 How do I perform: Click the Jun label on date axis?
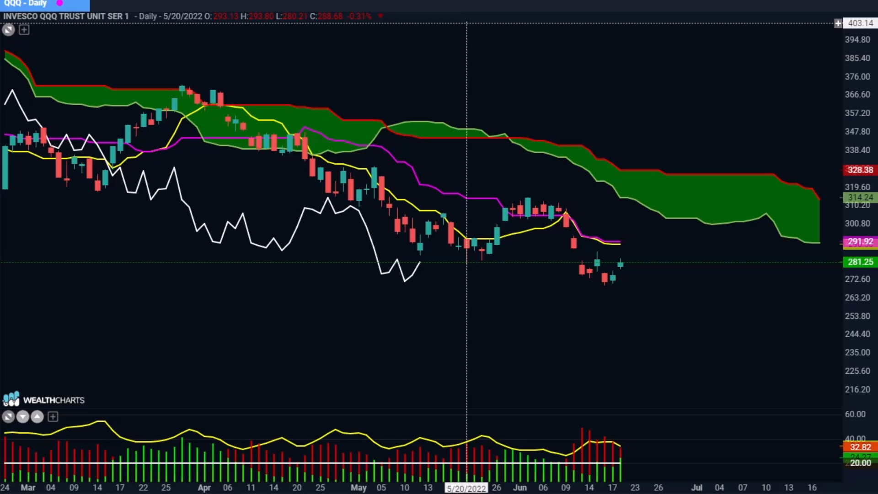coord(520,488)
